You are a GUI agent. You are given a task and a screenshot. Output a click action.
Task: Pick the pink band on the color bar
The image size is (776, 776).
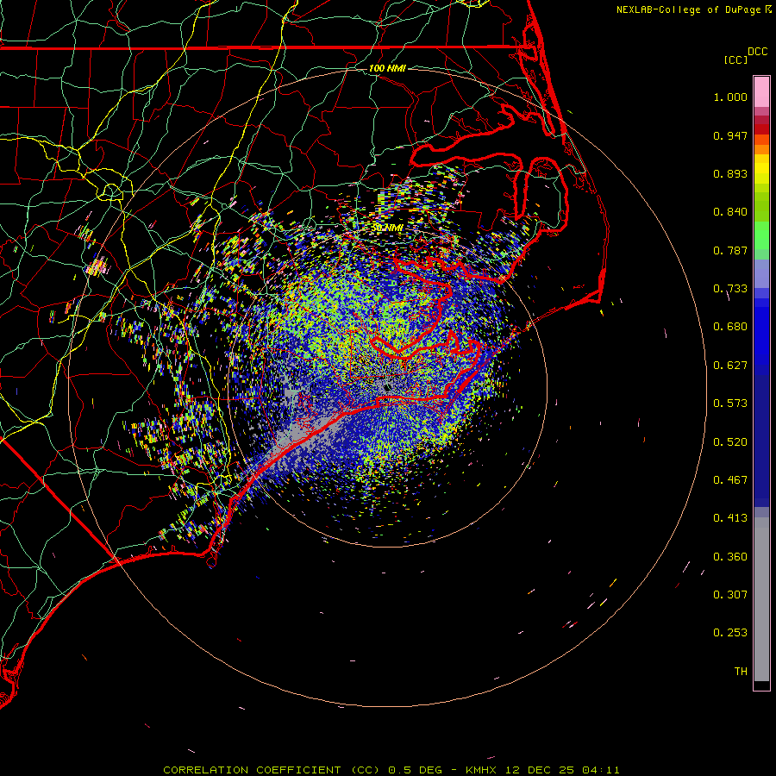[x=761, y=92]
